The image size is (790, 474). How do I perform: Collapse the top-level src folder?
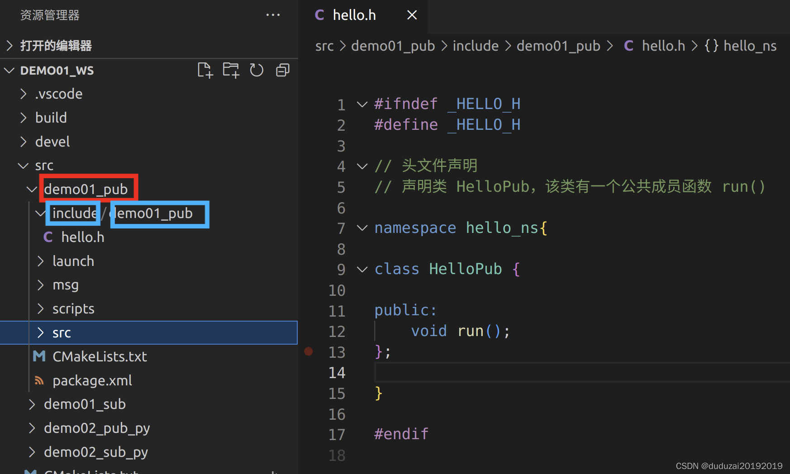click(23, 166)
